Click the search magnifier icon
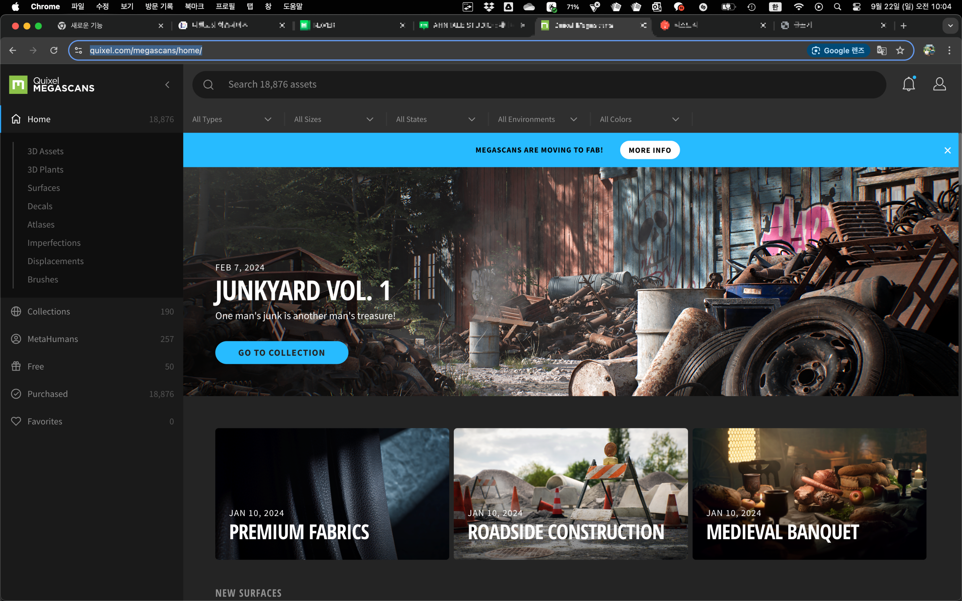 (208, 85)
